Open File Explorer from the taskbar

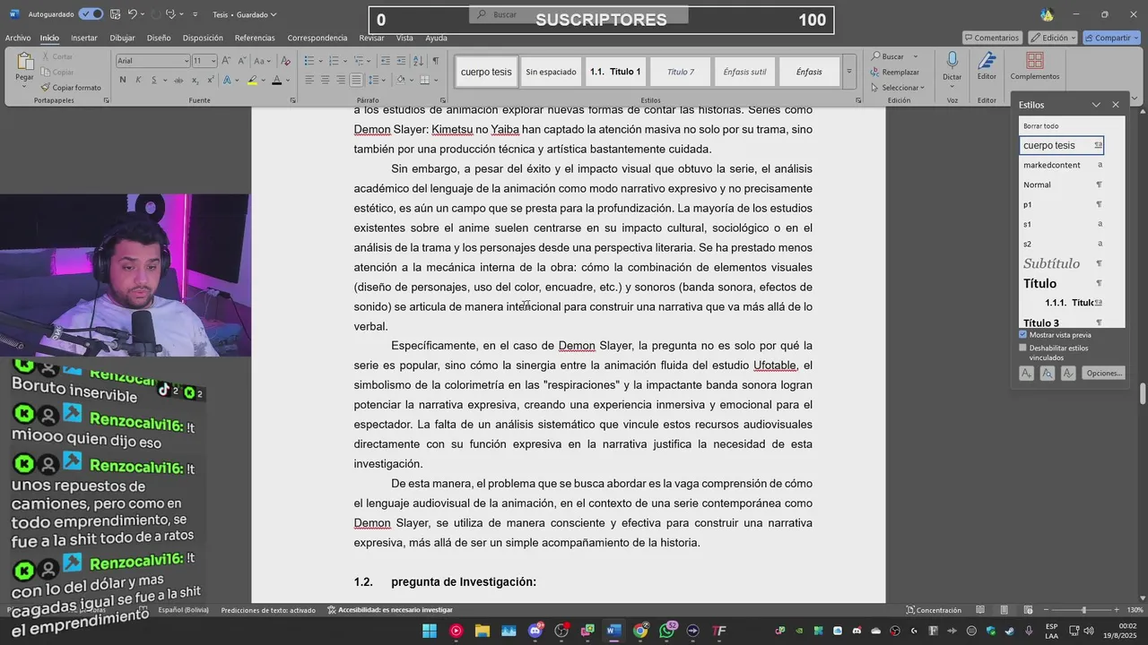(x=483, y=631)
